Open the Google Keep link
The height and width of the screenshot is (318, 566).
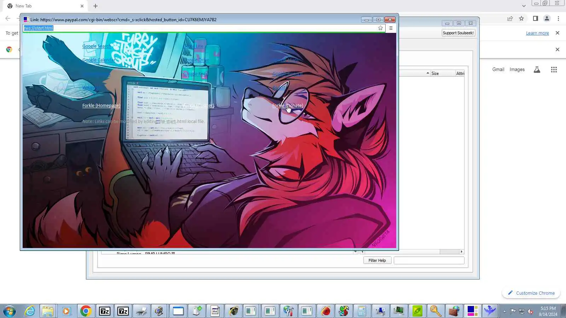click(x=195, y=73)
